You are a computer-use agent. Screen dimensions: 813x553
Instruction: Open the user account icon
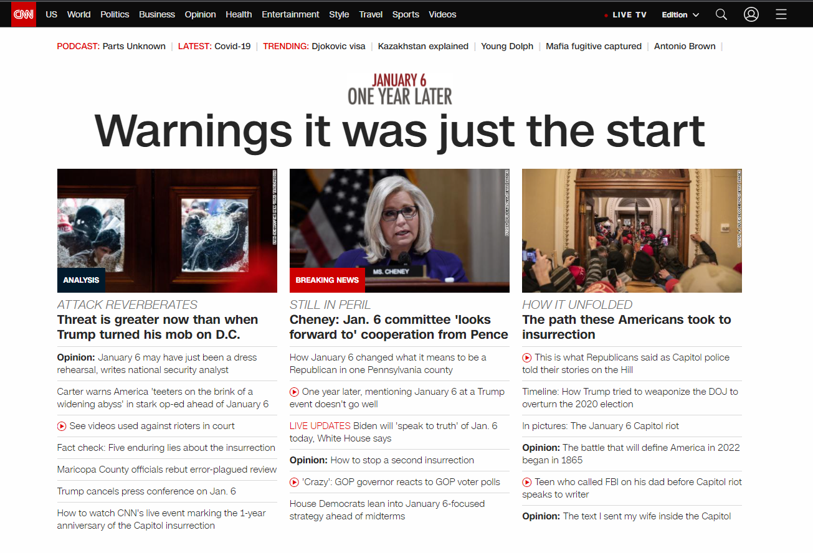point(751,14)
